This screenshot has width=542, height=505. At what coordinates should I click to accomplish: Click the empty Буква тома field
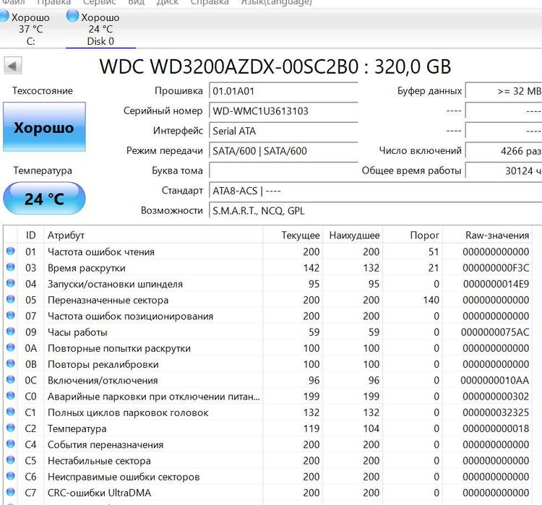coord(283,171)
